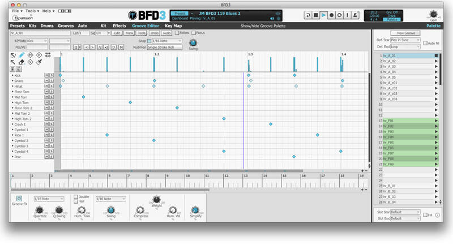Switch to the Kits tab
This screenshot has width=453, height=246.
coord(33,25)
